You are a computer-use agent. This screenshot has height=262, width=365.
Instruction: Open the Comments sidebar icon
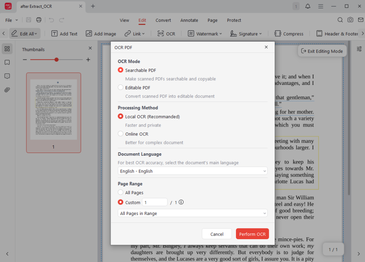pos(7,76)
